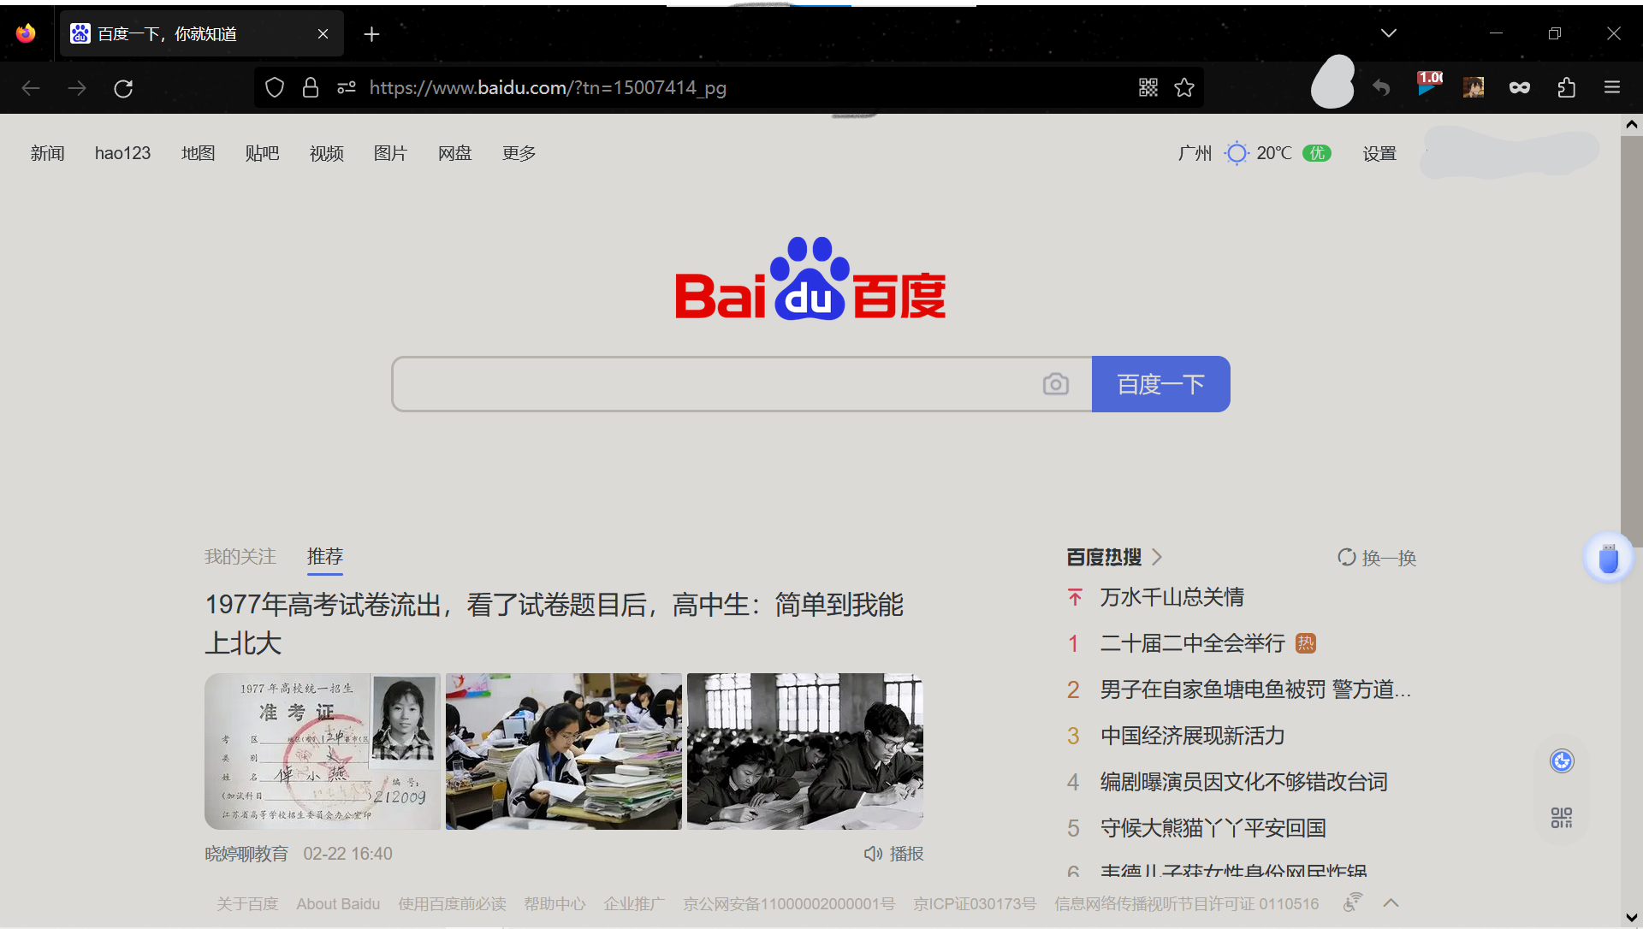Open the QR code generator in address bar
Screen dimensions: 1643x929
[1148, 87]
